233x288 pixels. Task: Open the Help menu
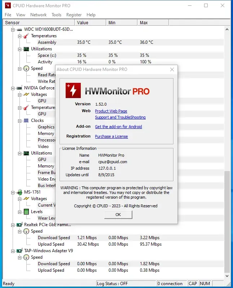pyautogui.click(x=91, y=15)
